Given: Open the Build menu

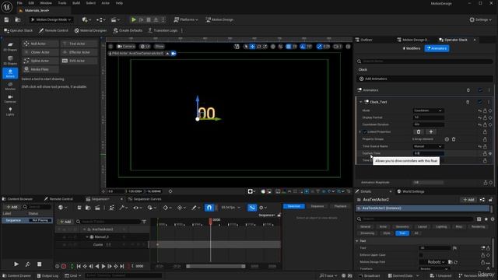Looking at the screenshot, I should tap(76, 3).
